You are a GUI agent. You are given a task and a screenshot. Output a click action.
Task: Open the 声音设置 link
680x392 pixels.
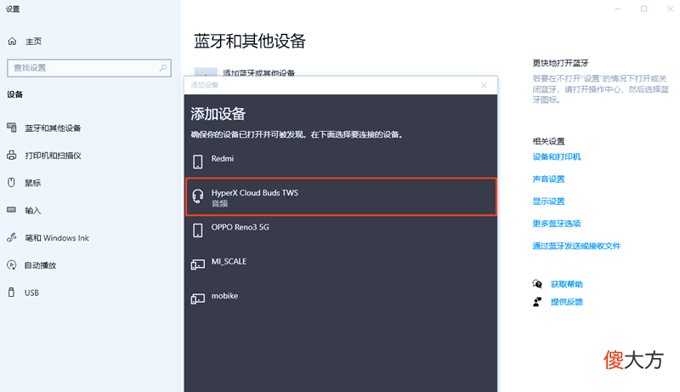pos(548,179)
